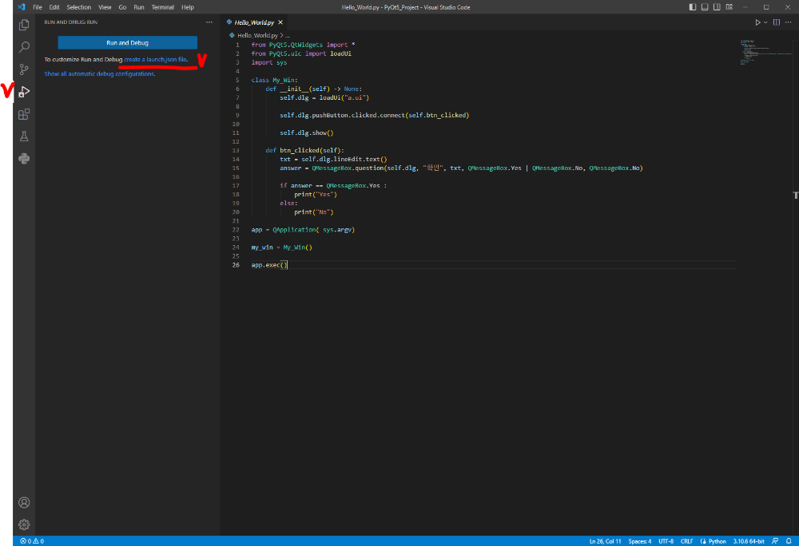Image resolution: width=799 pixels, height=546 pixels.
Task: Place cursor on 'class My_Win:' line
Action: pos(274,80)
